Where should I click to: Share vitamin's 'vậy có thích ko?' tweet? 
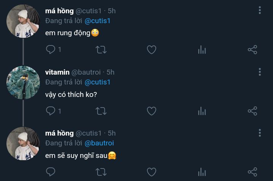tap(252, 111)
